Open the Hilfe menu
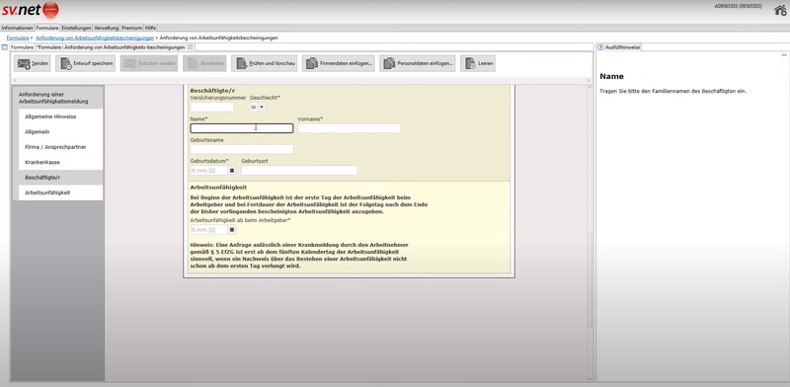Screen dimensions: 790x387 [x=150, y=28]
